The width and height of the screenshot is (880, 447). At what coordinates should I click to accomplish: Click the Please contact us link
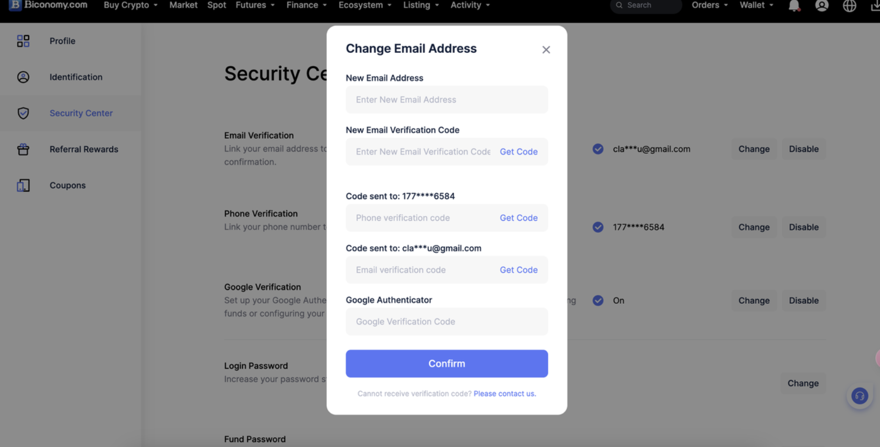(x=504, y=394)
